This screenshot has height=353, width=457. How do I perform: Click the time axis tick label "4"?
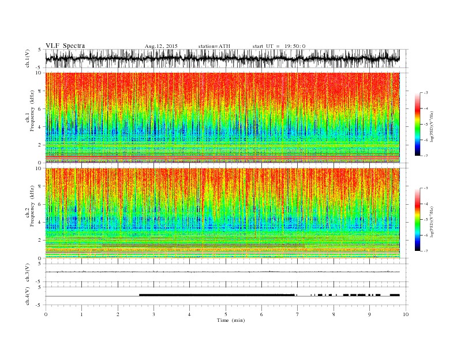click(189, 314)
